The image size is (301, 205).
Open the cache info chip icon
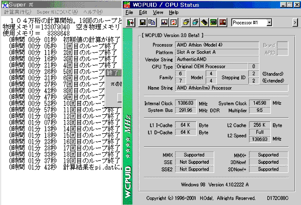click(204, 23)
